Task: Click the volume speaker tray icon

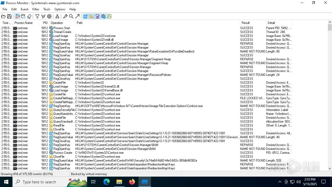Action: tap(299, 182)
